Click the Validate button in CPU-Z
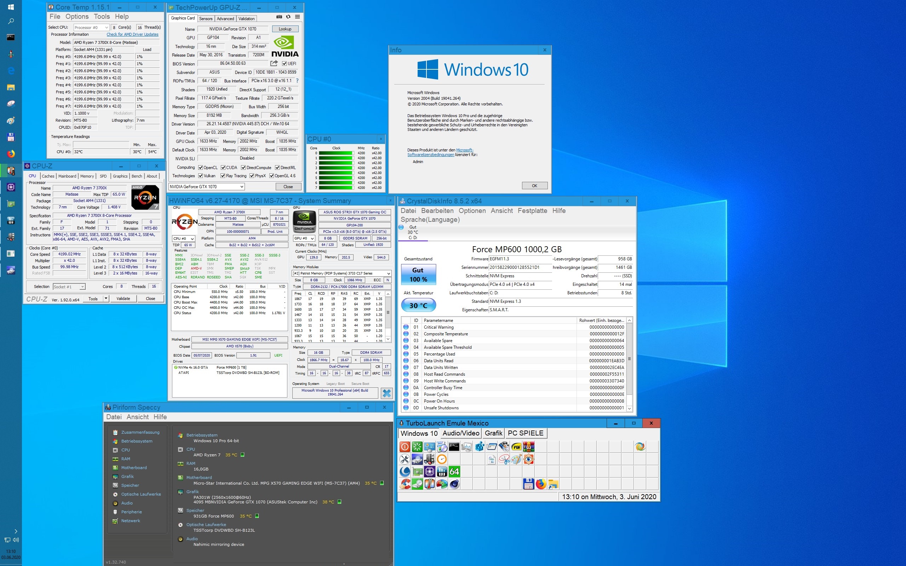This screenshot has width=906, height=566. pos(123,298)
